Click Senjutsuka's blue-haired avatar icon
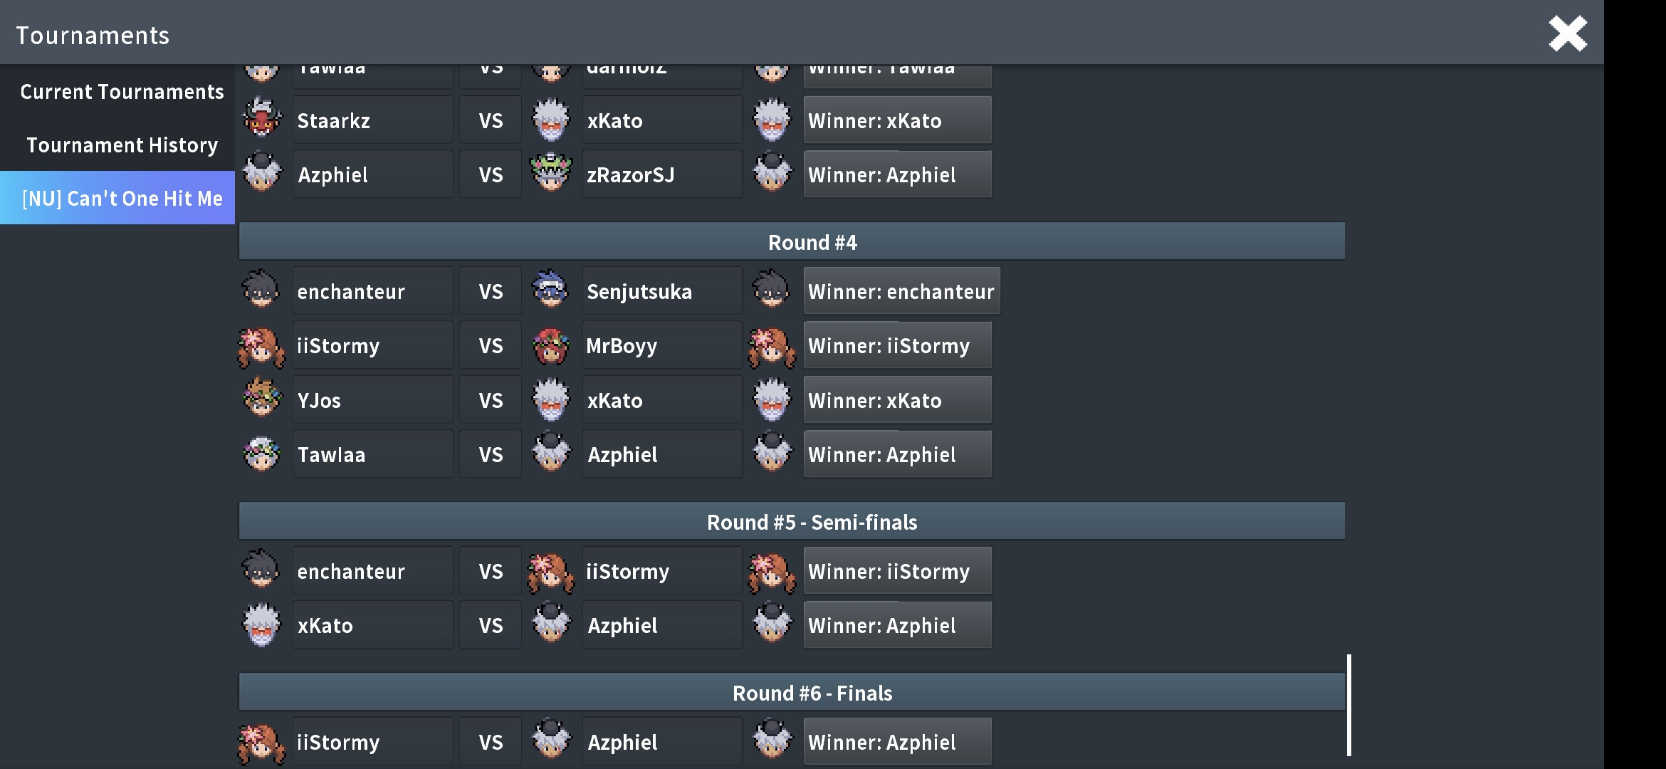1666x769 pixels. click(x=550, y=289)
